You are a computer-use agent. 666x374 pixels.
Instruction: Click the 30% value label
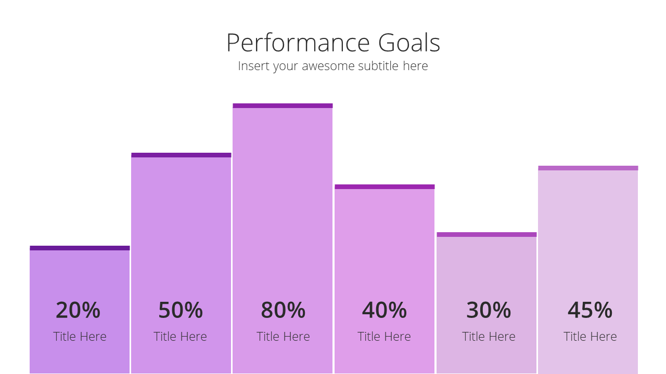tap(489, 310)
